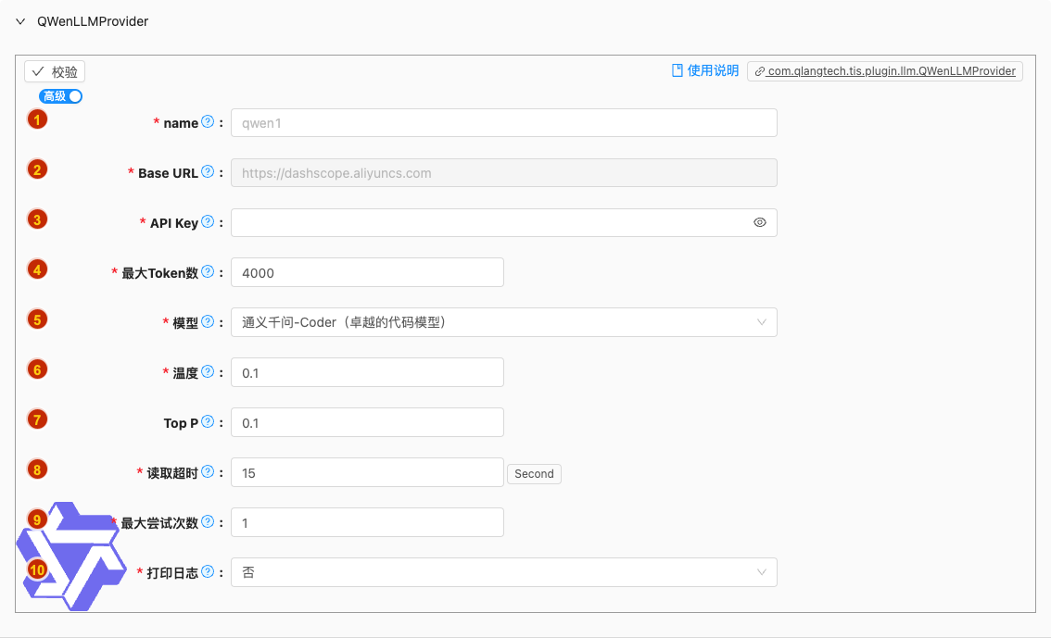Toggle the 高级 advanced switch
Viewport: 1051px width, 638px height.
click(x=61, y=96)
